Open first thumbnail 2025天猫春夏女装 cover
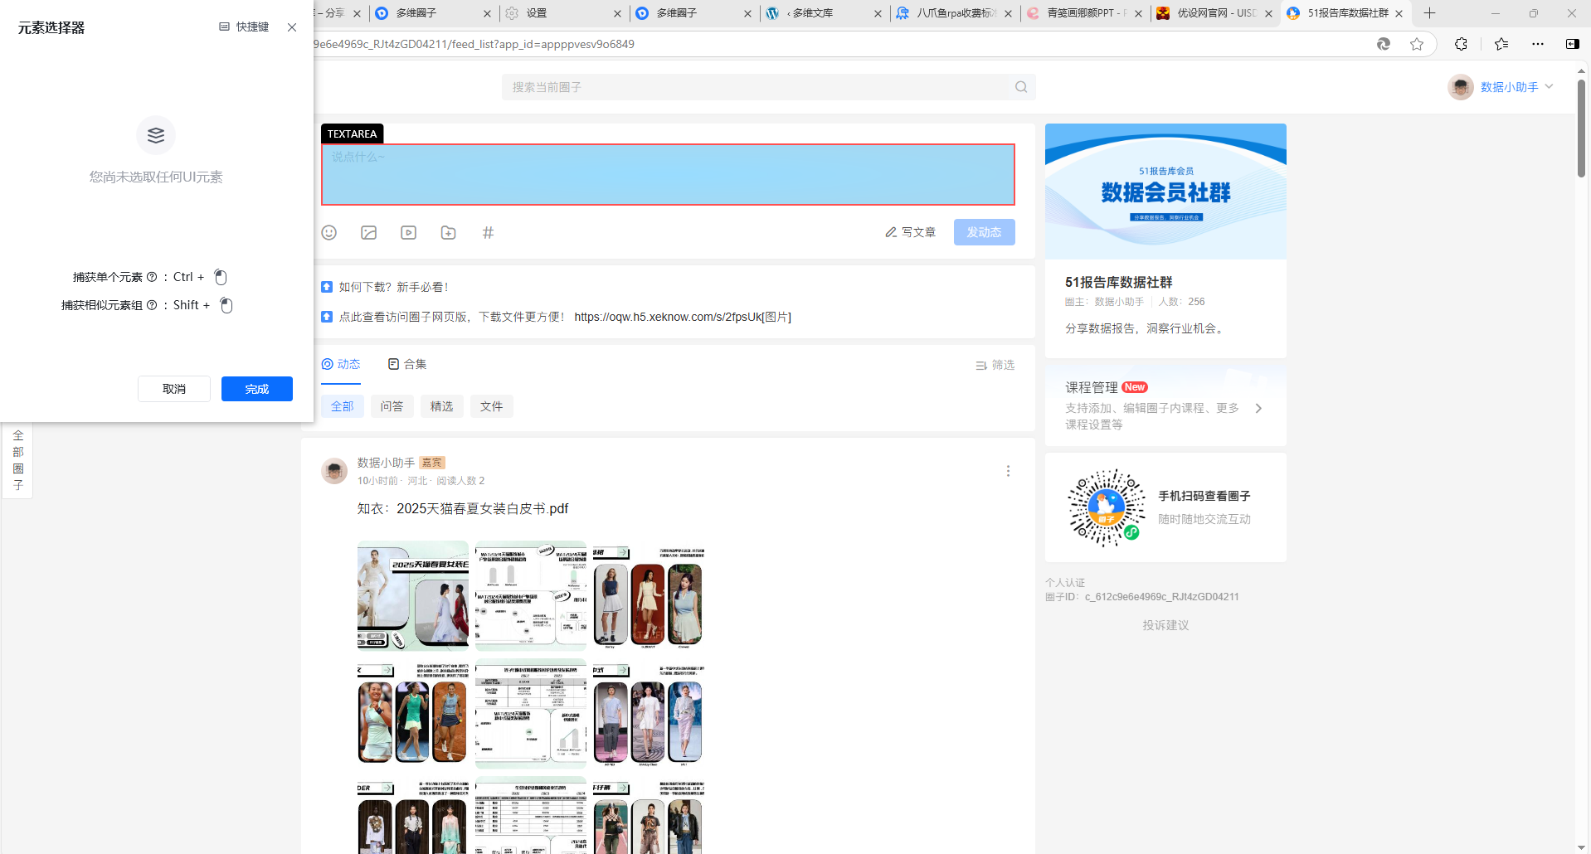Image resolution: width=1591 pixels, height=854 pixels. pos(413,595)
